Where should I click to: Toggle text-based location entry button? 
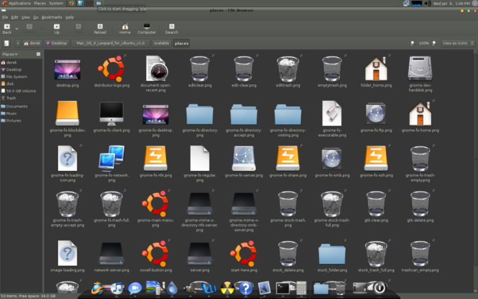click(6, 43)
